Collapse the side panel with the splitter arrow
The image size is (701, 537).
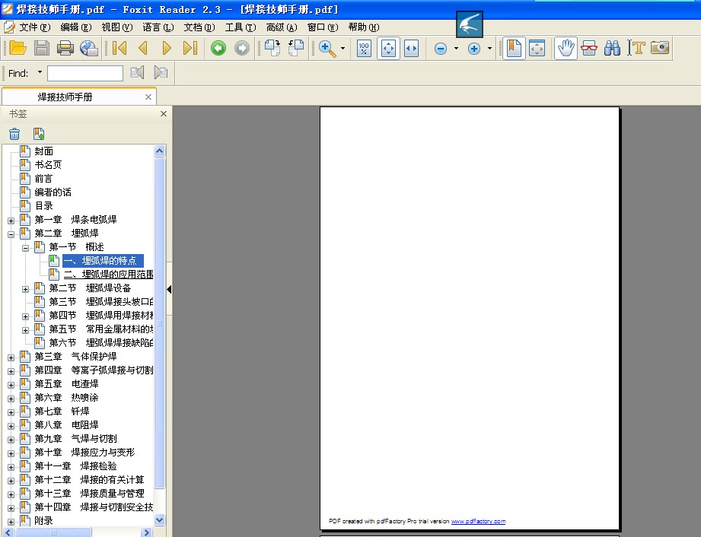[169, 290]
